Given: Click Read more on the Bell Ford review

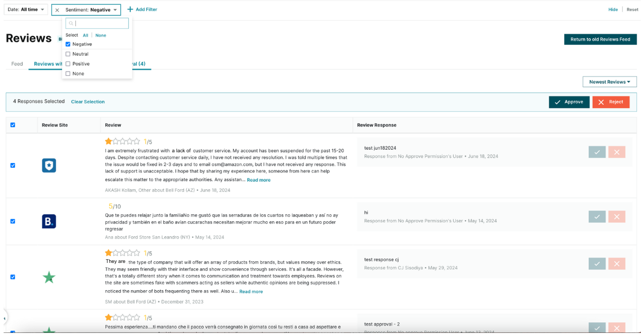Looking at the screenshot, I should point(258,179).
